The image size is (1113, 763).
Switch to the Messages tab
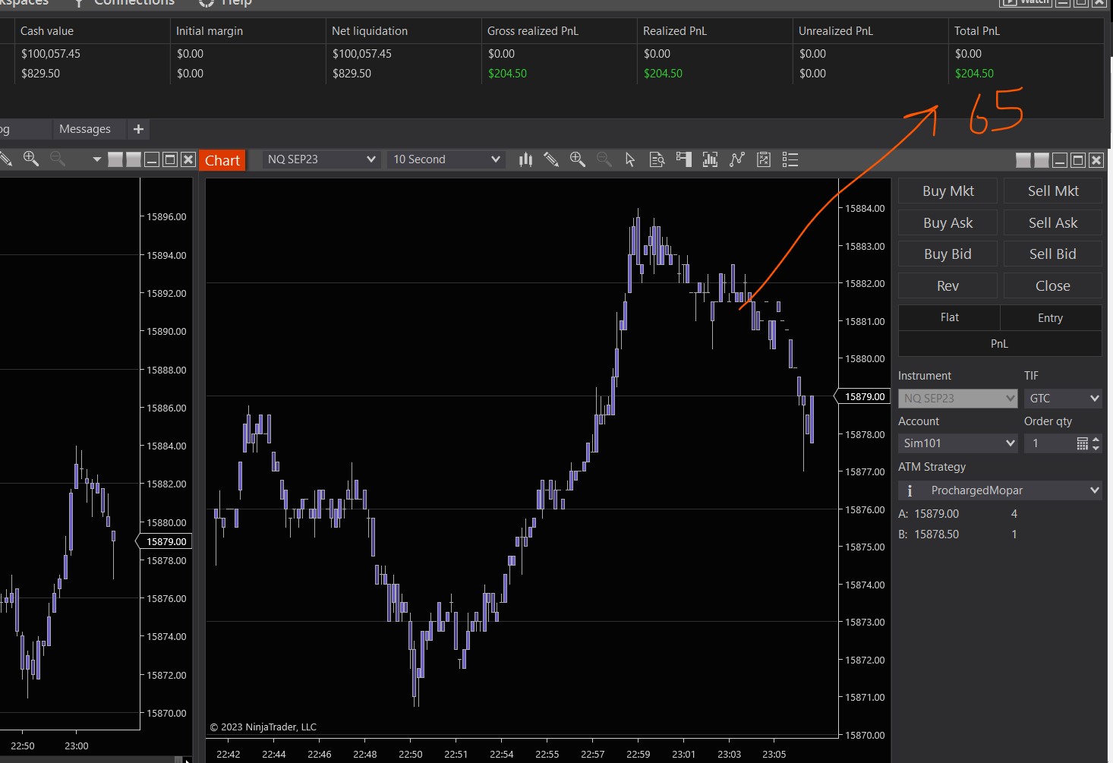click(85, 129)
